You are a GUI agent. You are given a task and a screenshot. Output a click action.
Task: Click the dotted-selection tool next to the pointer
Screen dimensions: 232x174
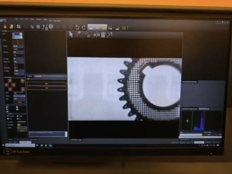pos(78,34)
